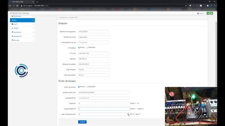Open a new browser tab with plus
This screenshot has width=225, height=126.
tap(37, 2)
